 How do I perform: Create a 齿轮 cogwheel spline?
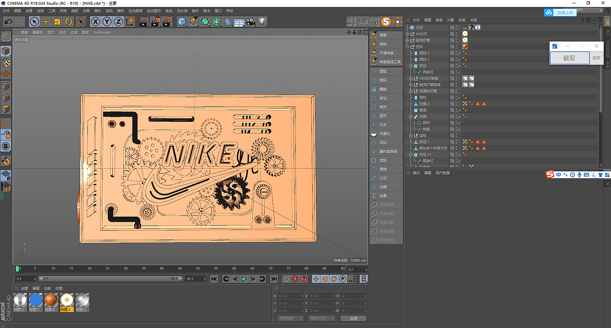point(386,160)
